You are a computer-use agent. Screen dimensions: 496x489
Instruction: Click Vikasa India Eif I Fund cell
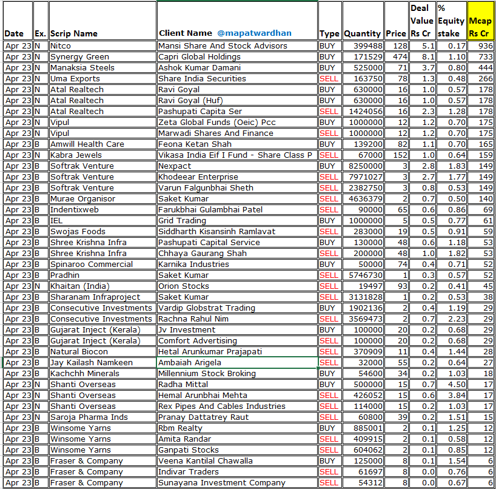click(x=237, y=155)
